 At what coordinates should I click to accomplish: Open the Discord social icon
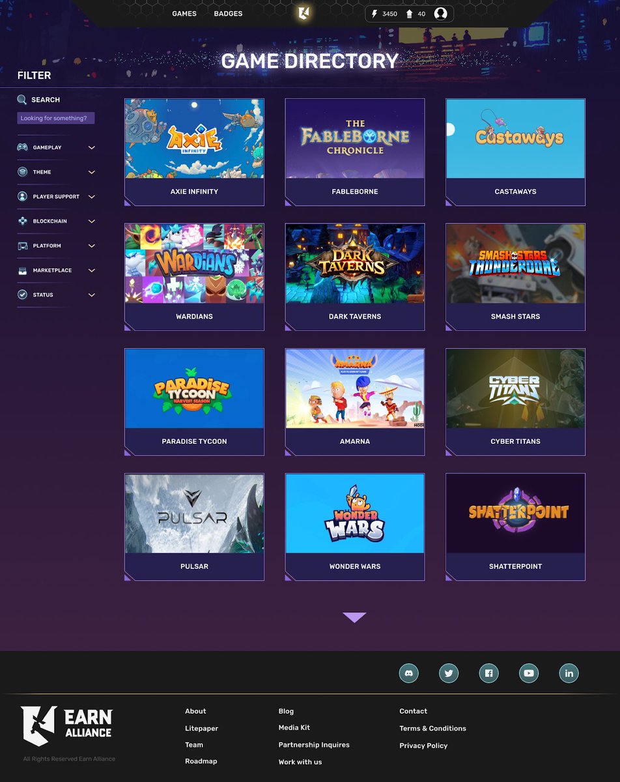point(409,673)
